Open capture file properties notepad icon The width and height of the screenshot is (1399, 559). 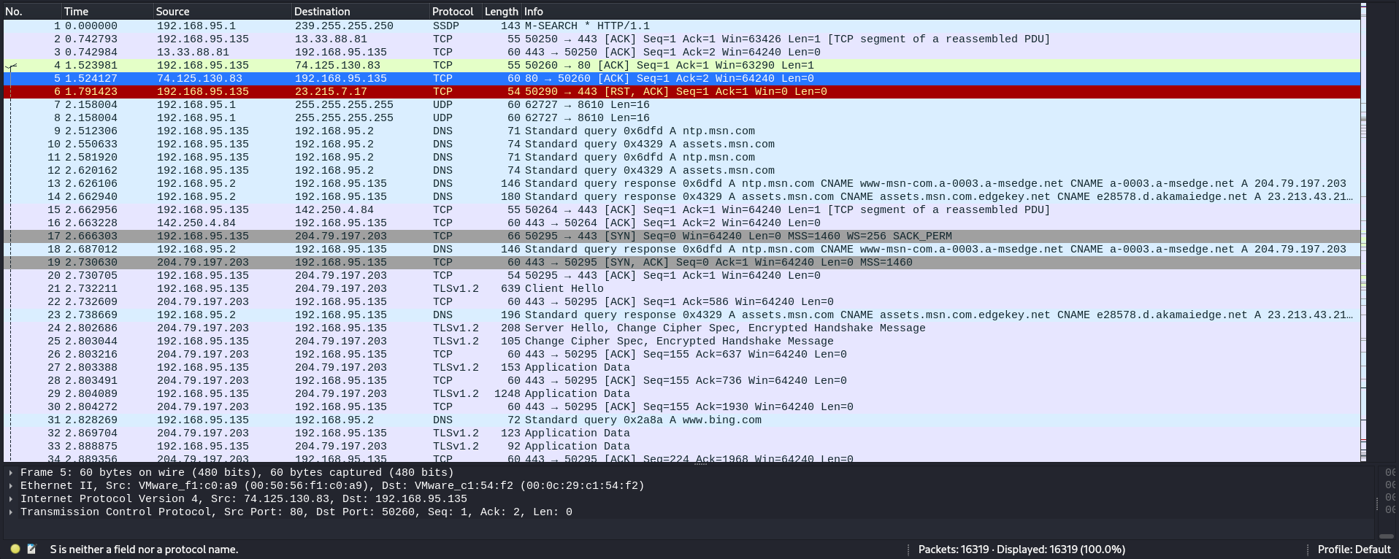point(31,549)
